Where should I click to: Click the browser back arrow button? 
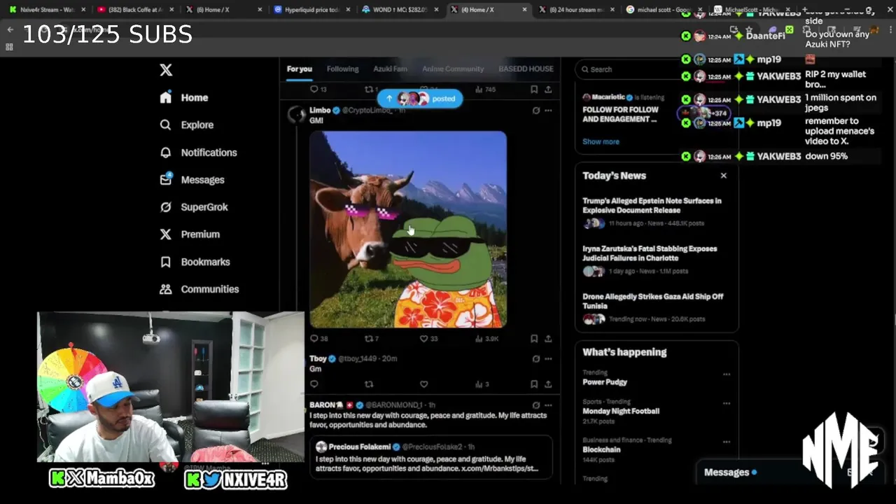click(x=10, y=29)
